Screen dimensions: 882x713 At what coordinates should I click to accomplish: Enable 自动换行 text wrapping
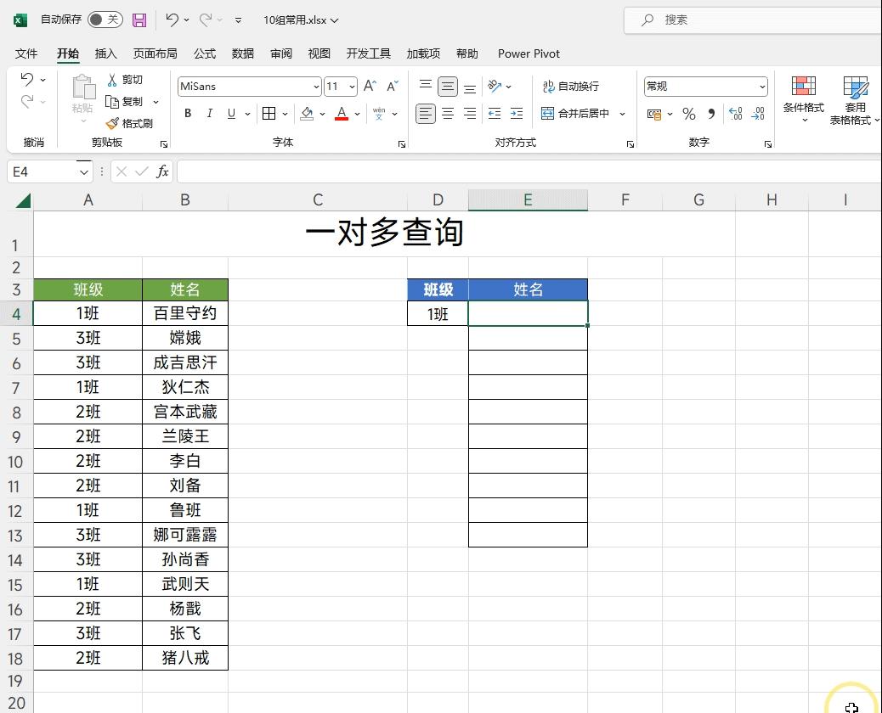coord(572,86)
